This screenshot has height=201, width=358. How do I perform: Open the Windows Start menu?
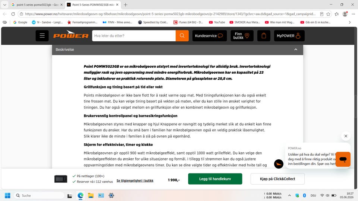(7, 195)
